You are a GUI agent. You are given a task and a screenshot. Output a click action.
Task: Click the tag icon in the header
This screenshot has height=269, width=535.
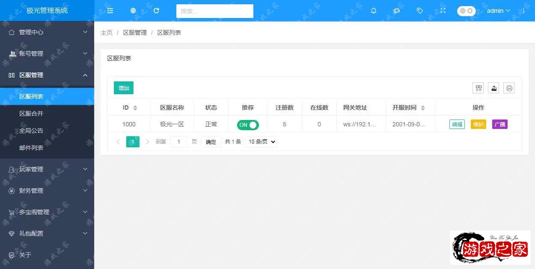(420, 11)
